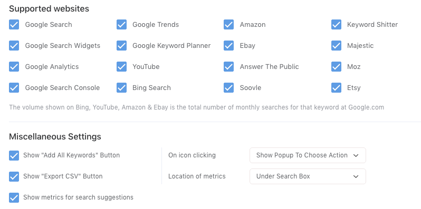Toggle Show metrics for search suggestions
The width and height of the screenshot is (421, 209).
click(14, 197)
